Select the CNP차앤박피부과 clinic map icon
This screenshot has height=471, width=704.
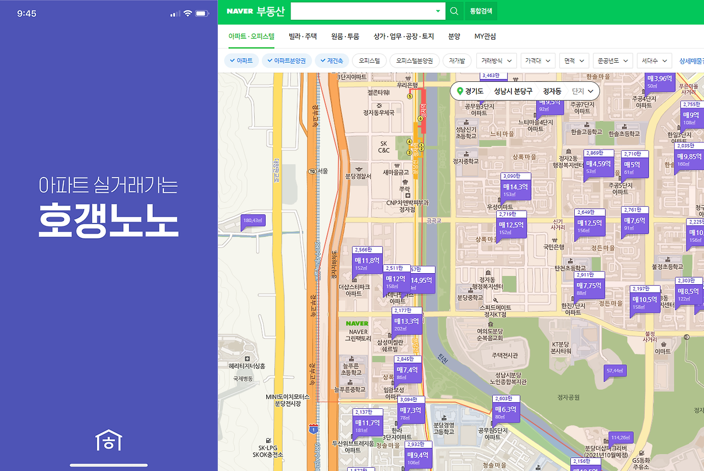click(407, 195)
